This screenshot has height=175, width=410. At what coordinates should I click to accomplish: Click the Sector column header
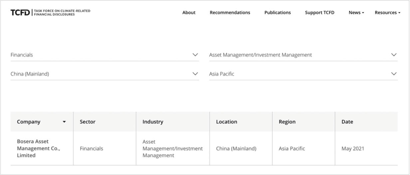(x=104, y=122)
